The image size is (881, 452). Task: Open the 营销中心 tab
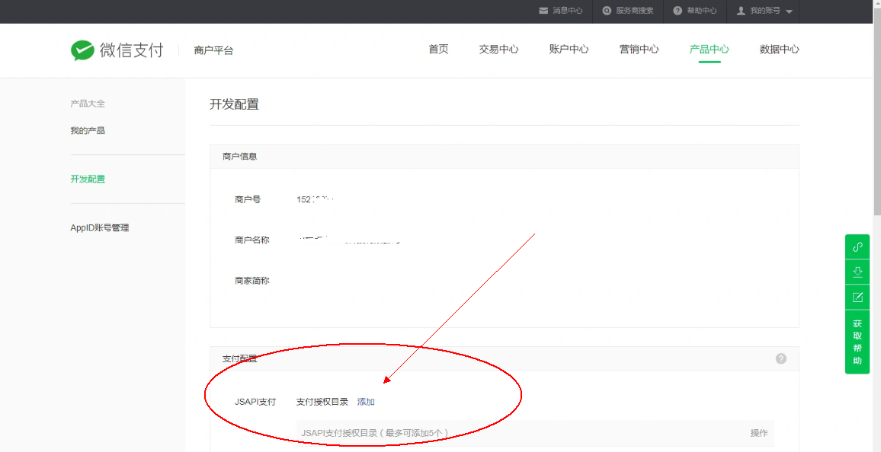pyautogui.click(x=639, y=49)
